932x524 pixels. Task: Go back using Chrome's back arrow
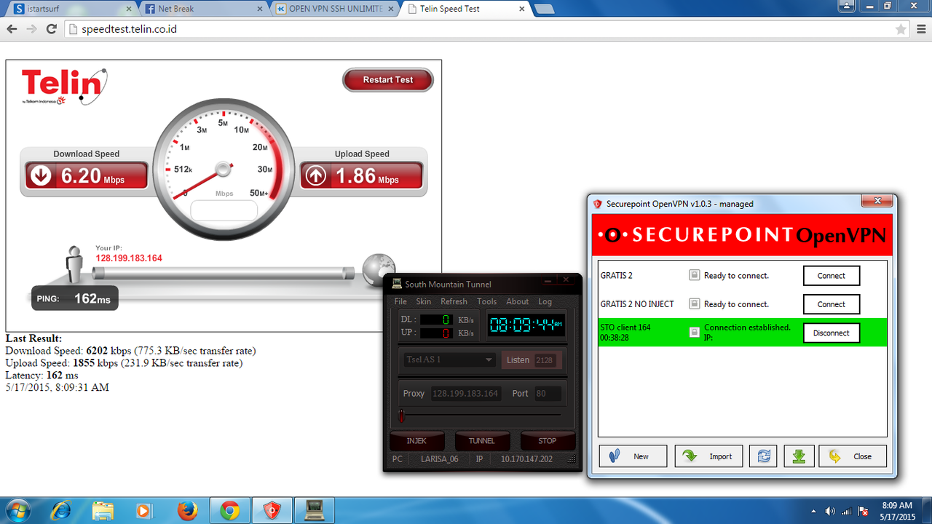[12, 29]
